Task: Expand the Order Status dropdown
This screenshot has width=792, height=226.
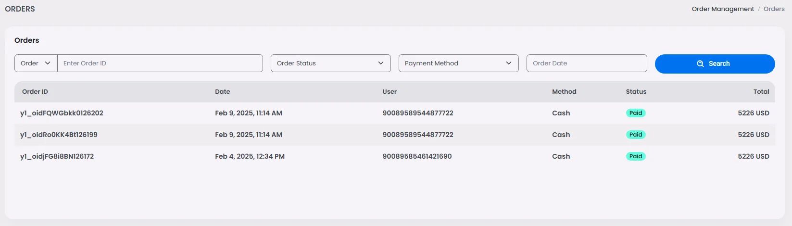Action: (330, 63)
